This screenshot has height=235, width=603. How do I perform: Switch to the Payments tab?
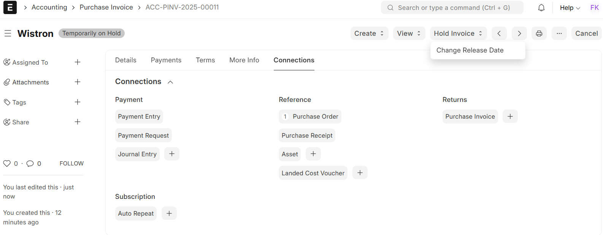[x=166, y=60]
